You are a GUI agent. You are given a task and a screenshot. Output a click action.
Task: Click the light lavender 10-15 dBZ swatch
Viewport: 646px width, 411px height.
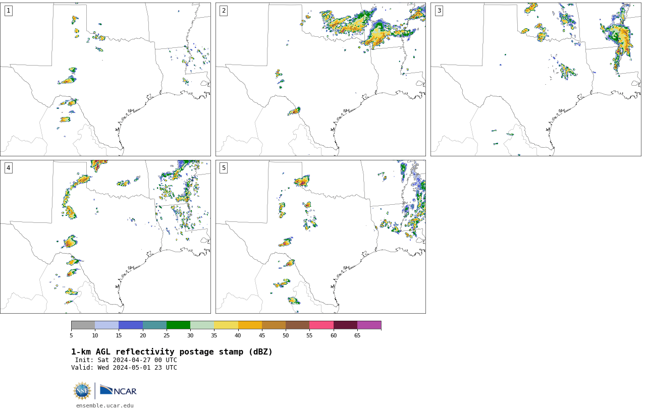(x=106, y=325)
